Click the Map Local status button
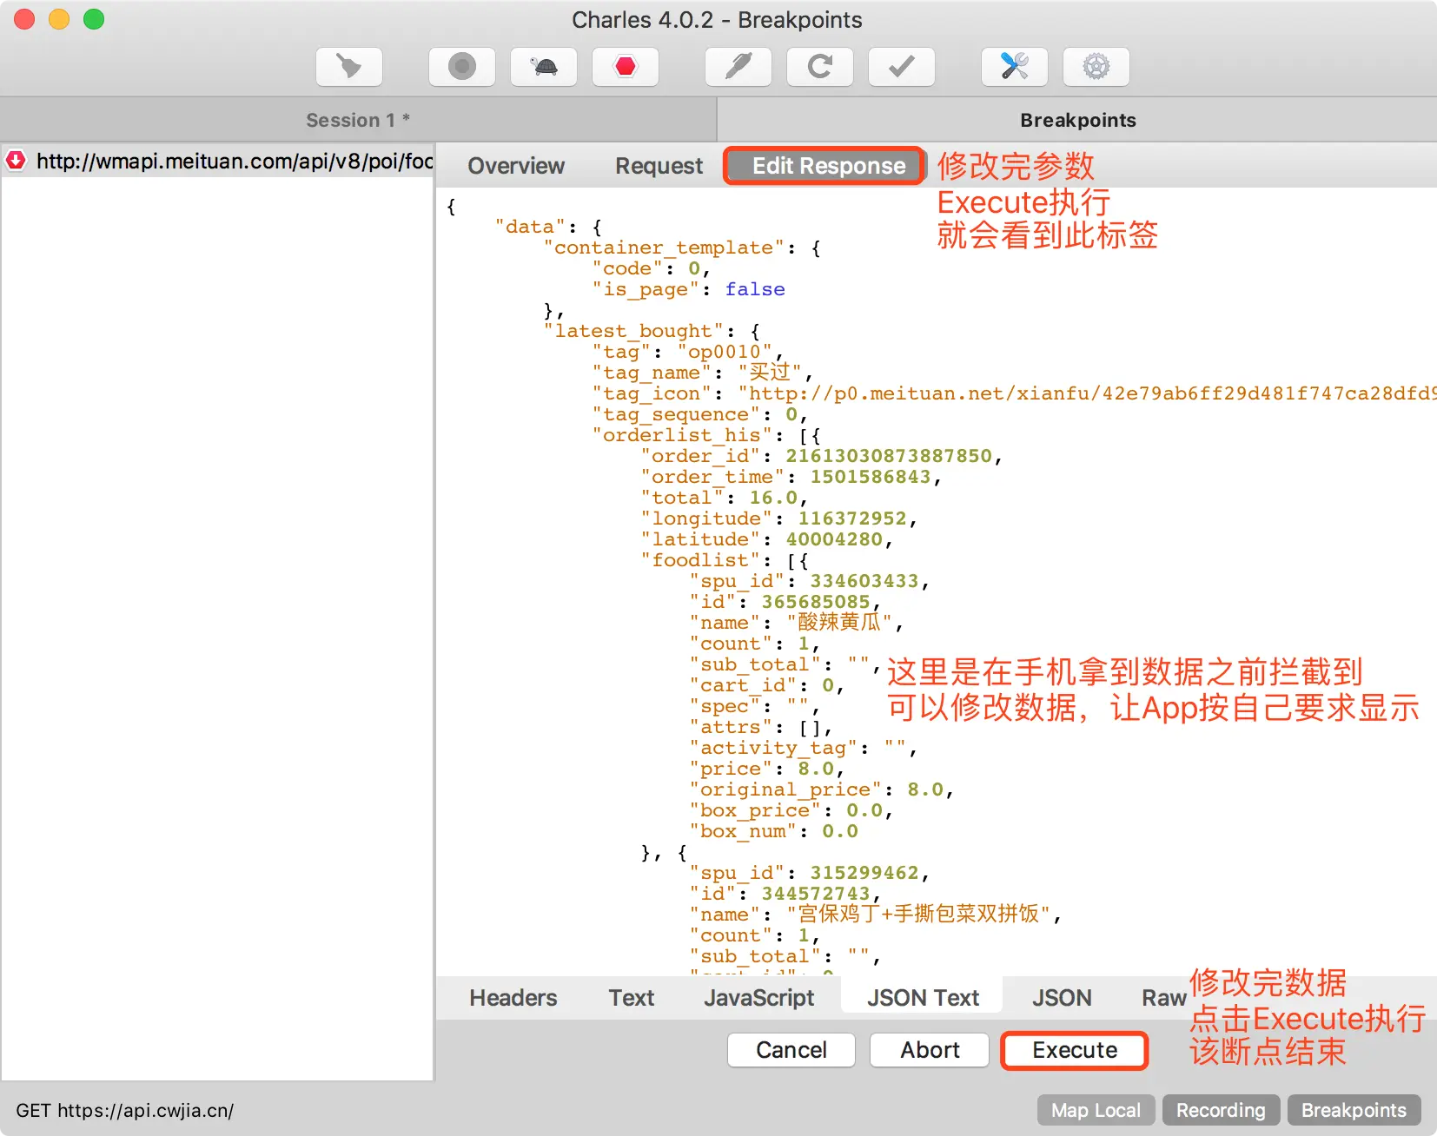This screenshot has width=1437, height=1136. coord(1096,1110)
